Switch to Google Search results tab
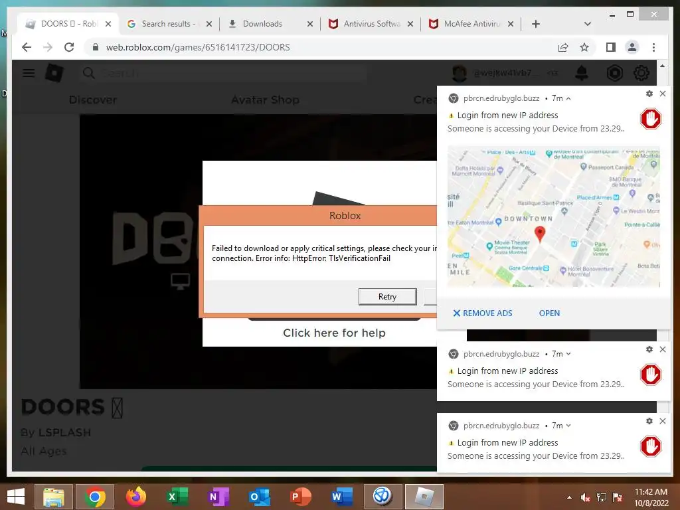 pos(168,24)
